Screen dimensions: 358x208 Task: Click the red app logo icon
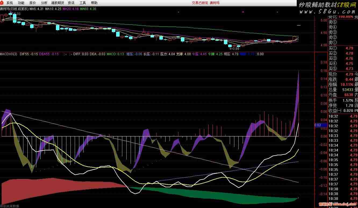click(x=2, y=3)
